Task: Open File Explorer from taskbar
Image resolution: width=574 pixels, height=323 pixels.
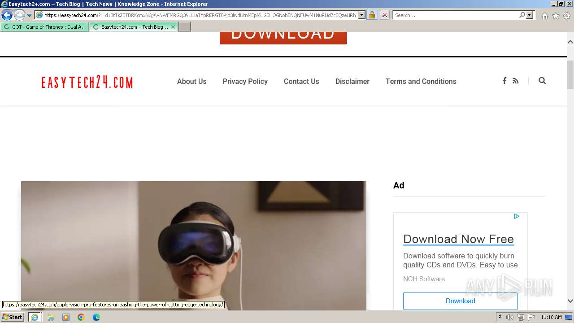Action: pyautogui.click(x=51, y=317)
